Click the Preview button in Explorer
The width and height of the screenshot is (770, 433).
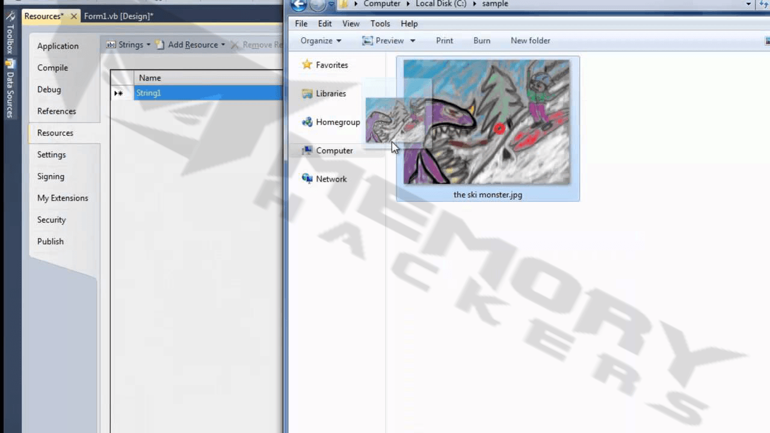pos(383,41)
